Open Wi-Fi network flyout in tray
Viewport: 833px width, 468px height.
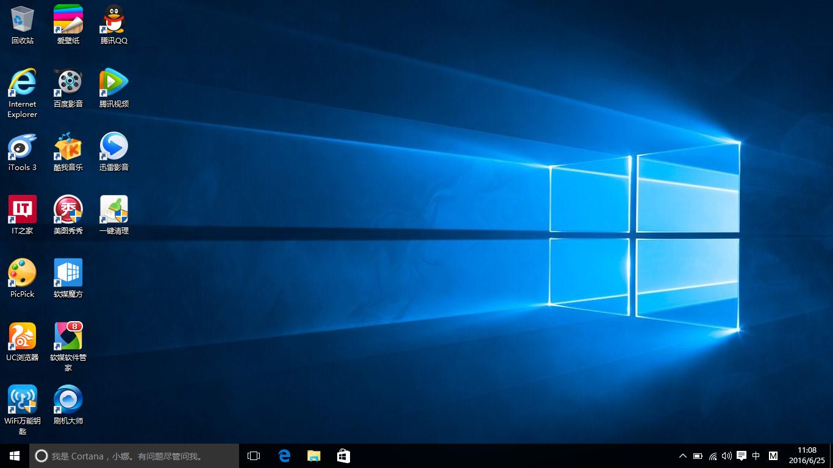tap(712, 455)
